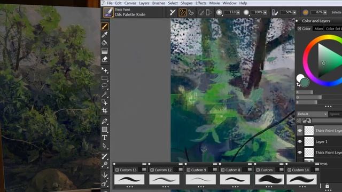Select the Selection Adjuster tool
Screen dimensions: 342x192
[105, 102]
